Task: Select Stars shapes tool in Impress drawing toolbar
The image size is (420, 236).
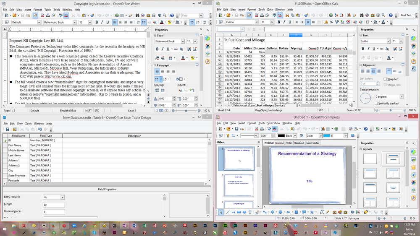Action: point(312,212)
